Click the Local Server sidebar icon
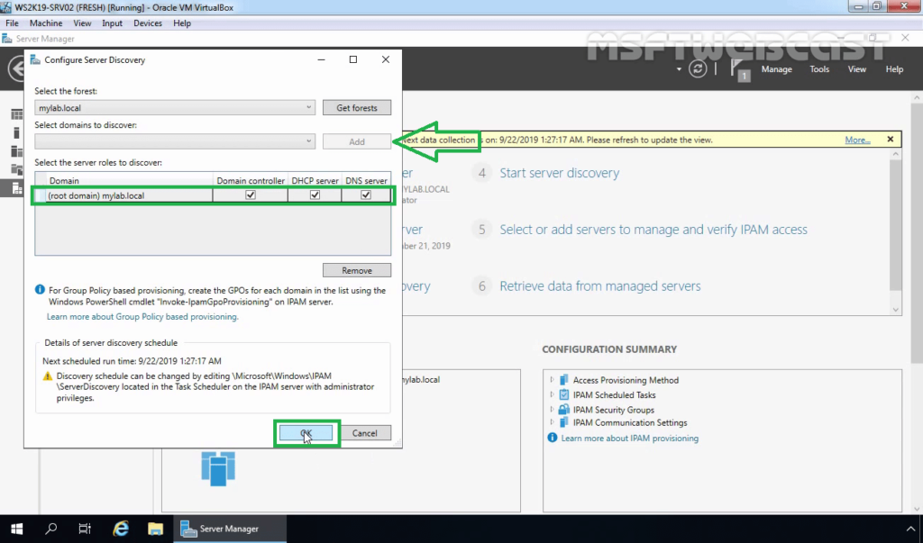The image size is (923, 543). click(17, 133)
